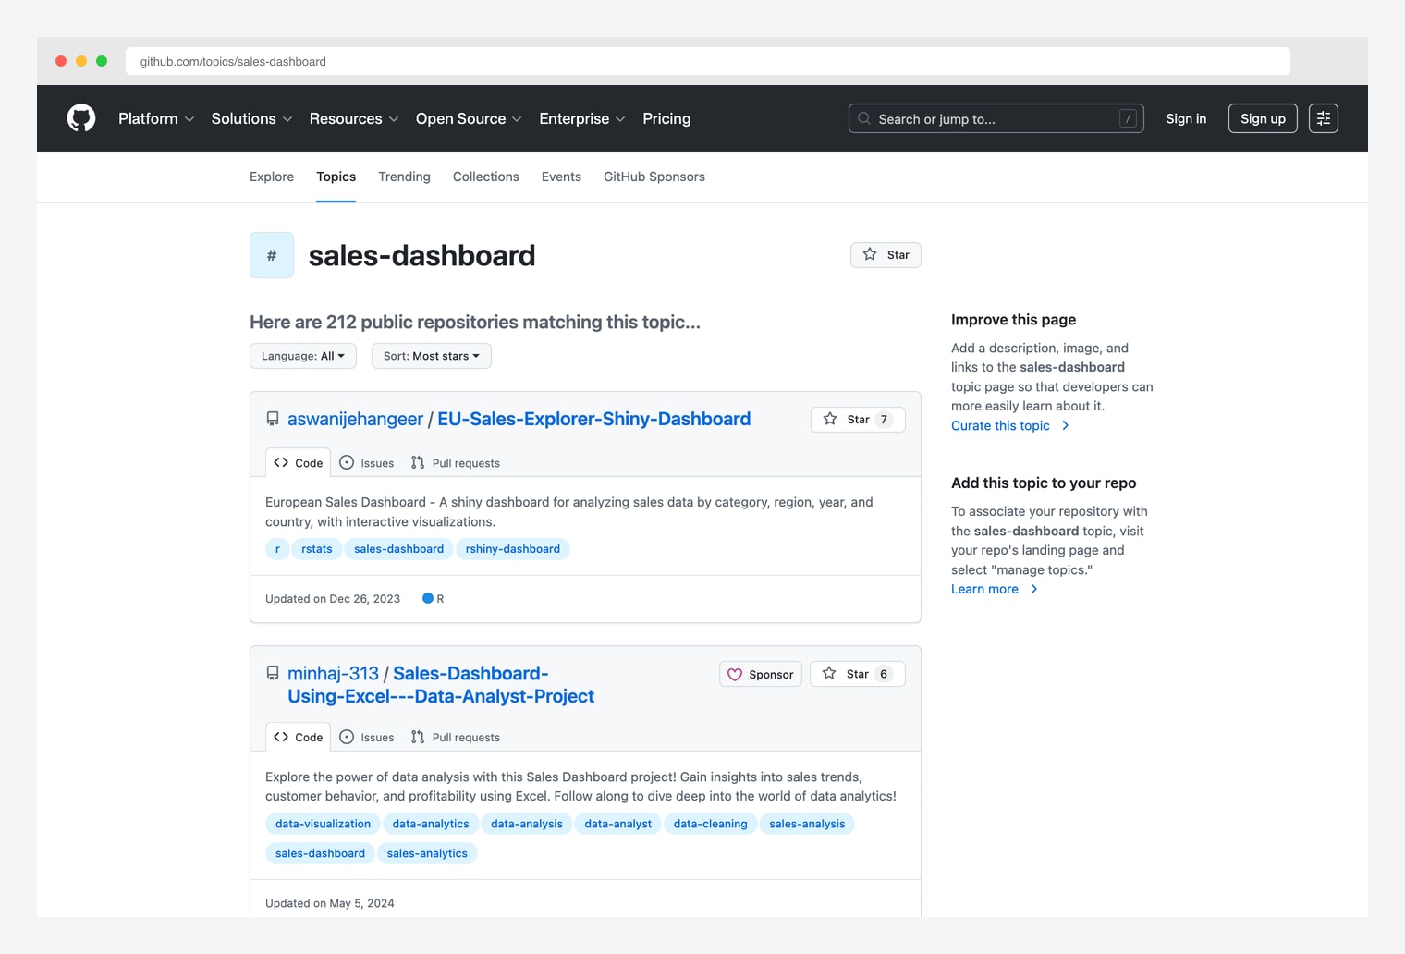The height and width of the screenshot is (954, 1405).
Task: Select the sales-analysis topic tag
Action: point(807,824)
